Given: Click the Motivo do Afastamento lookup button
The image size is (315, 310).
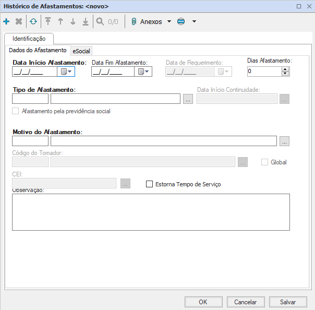Looking at the screenshot, I should [x=284, y=141].
